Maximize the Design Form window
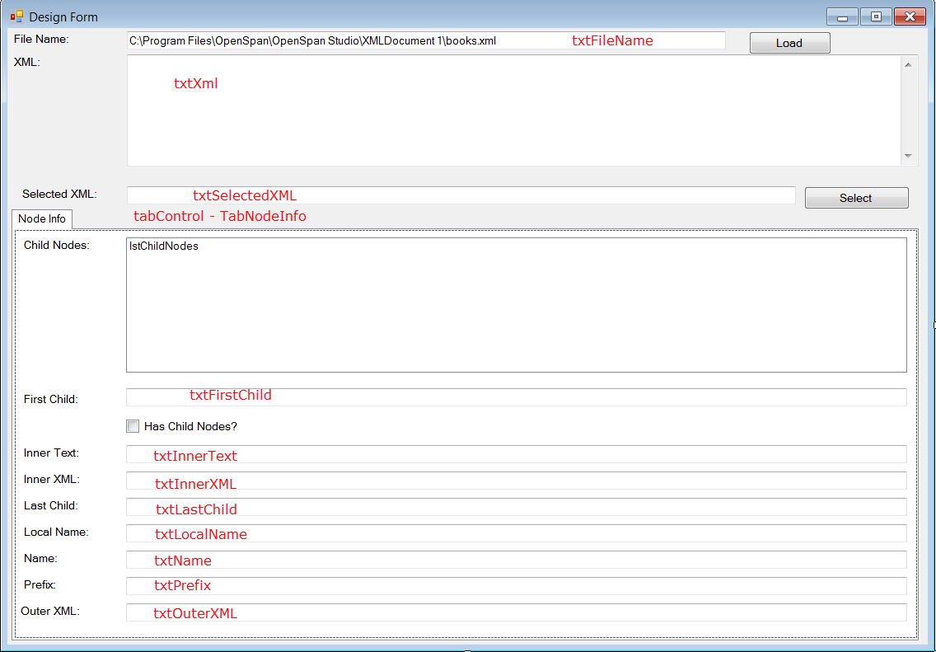The height and width of the screenshot is (652, 936). (x=876, y=16)
